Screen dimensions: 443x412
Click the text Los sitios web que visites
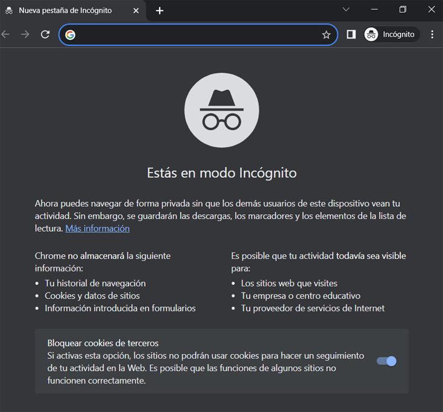(289, 284)
